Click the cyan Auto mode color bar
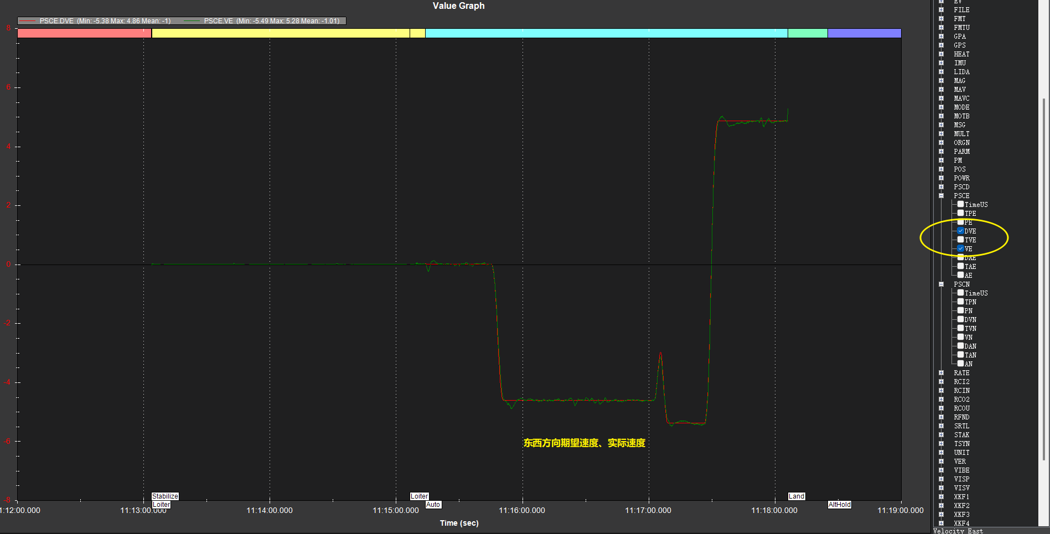The width and height of the screenshot is (1050, 534). coord(606,33)
